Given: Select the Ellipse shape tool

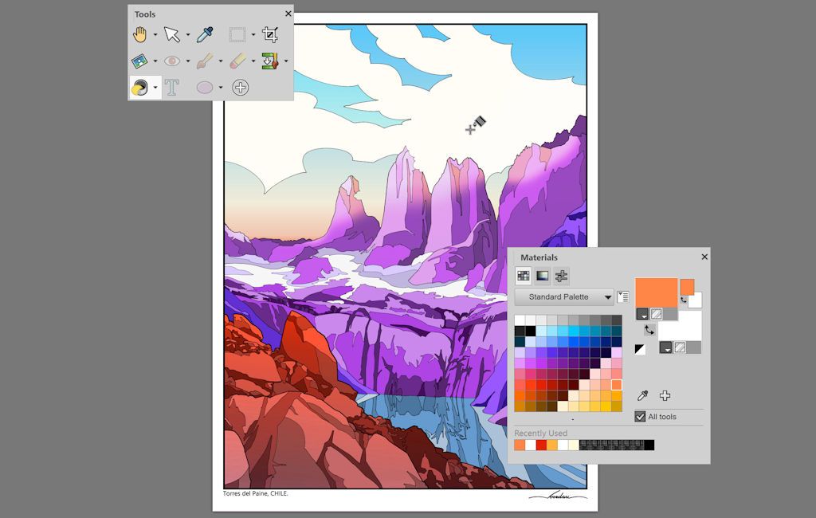Looking at the screenshot, I should 204,88.
